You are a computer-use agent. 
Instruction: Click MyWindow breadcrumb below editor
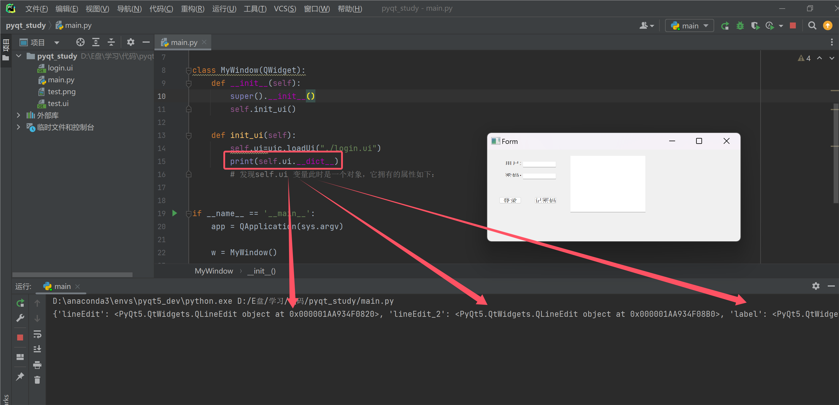(214, 271)
